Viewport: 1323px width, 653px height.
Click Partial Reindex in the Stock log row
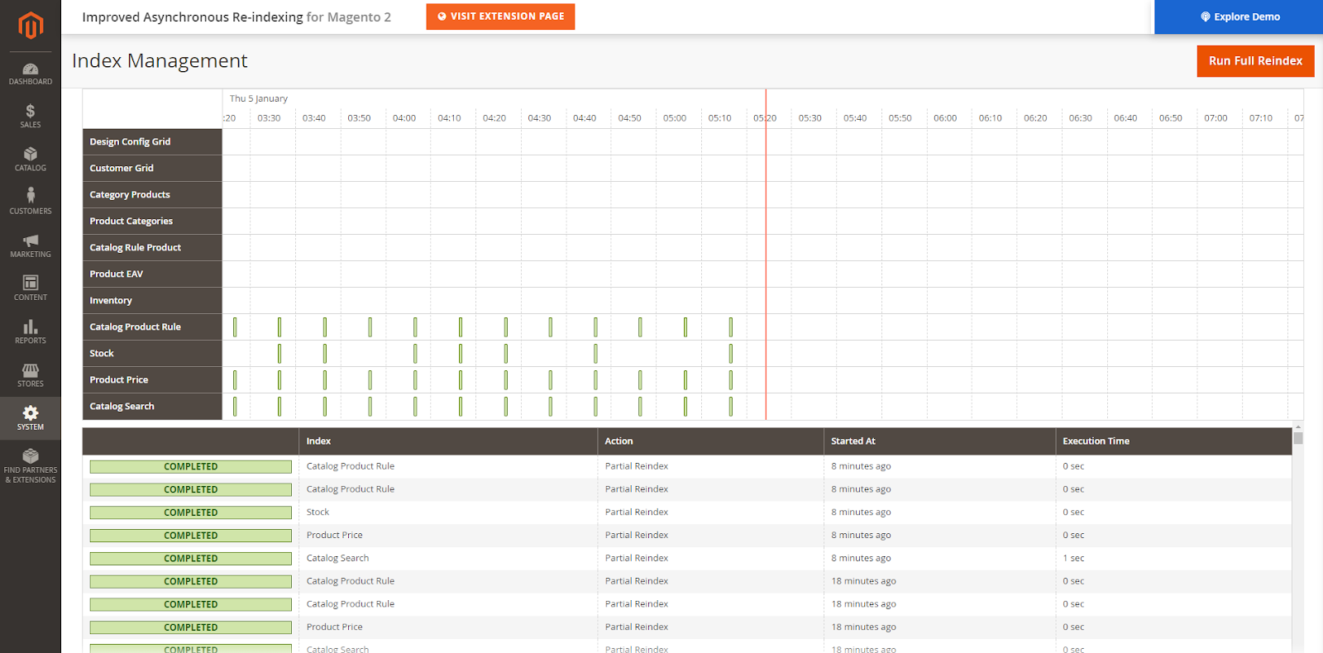pyautogui.click(x=637, y=512)
